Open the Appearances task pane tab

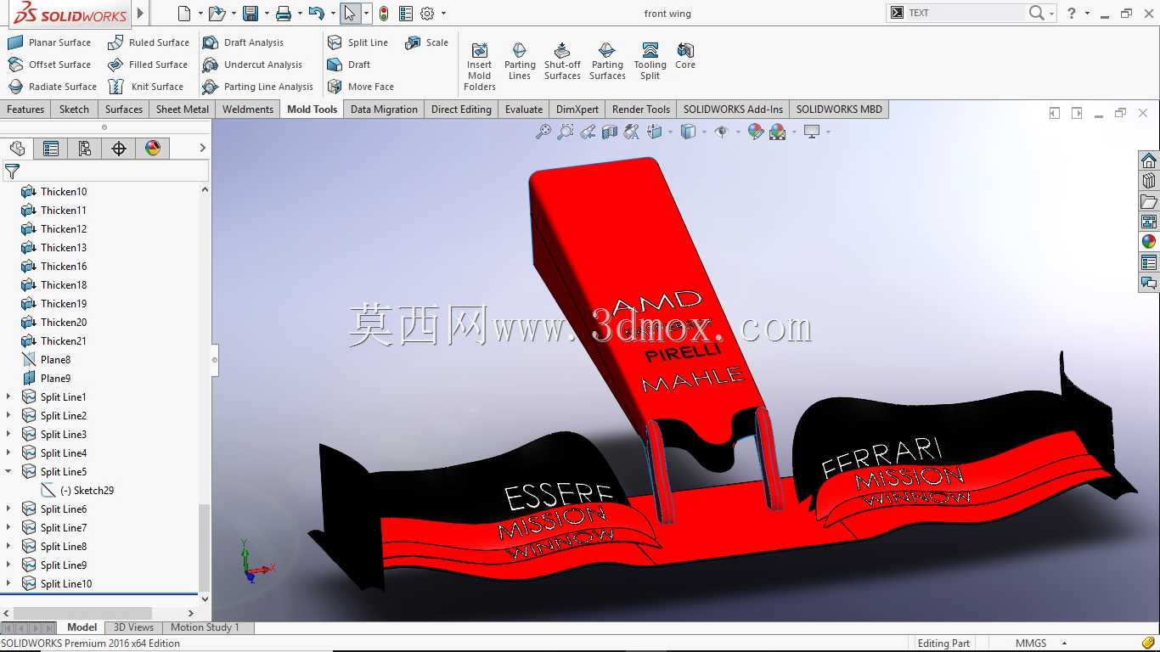pyautogui.click(x=1149, y=242)
